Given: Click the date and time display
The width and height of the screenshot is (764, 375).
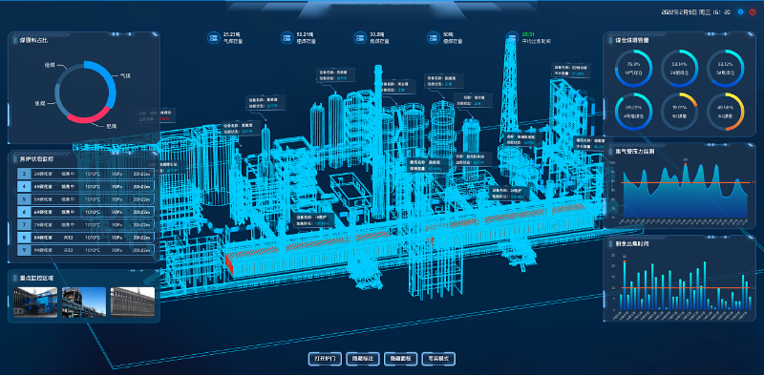Looking at the screenshot, I should pos(696,11).
